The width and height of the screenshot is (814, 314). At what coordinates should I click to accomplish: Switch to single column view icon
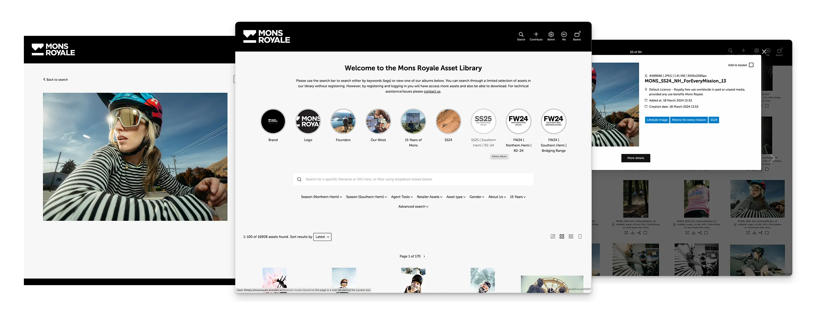[x=580, y=237]
